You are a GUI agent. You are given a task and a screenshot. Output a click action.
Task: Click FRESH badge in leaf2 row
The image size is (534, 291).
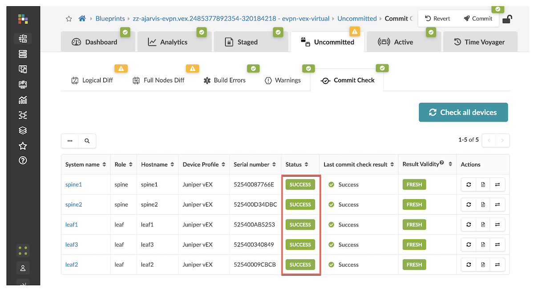click(414, 265)
